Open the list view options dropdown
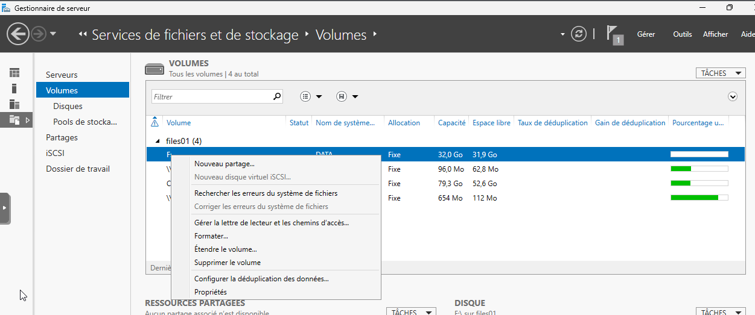This screenshot has height=315, width=755. pyautogui.click(x=311, y=96)
